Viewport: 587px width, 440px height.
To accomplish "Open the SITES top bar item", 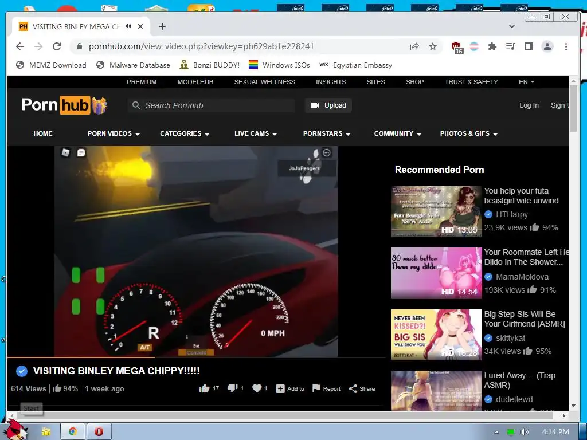I will coord(376,82).
